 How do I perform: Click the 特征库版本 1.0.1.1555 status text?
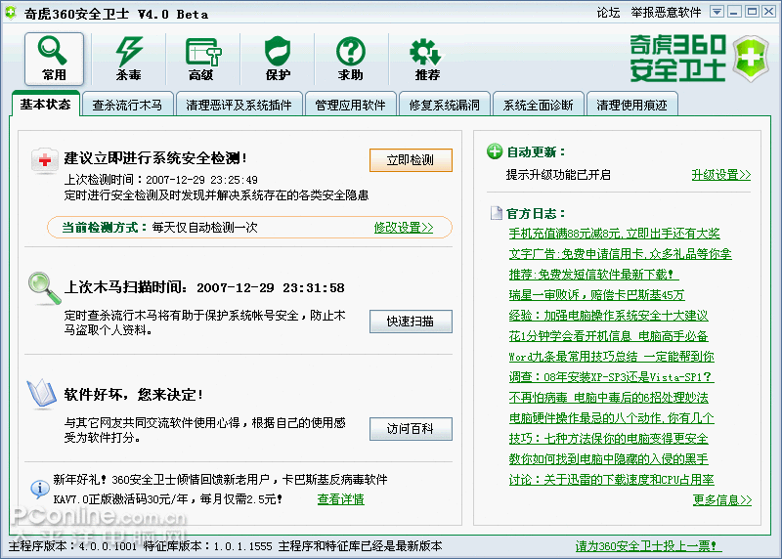(207, 546)
